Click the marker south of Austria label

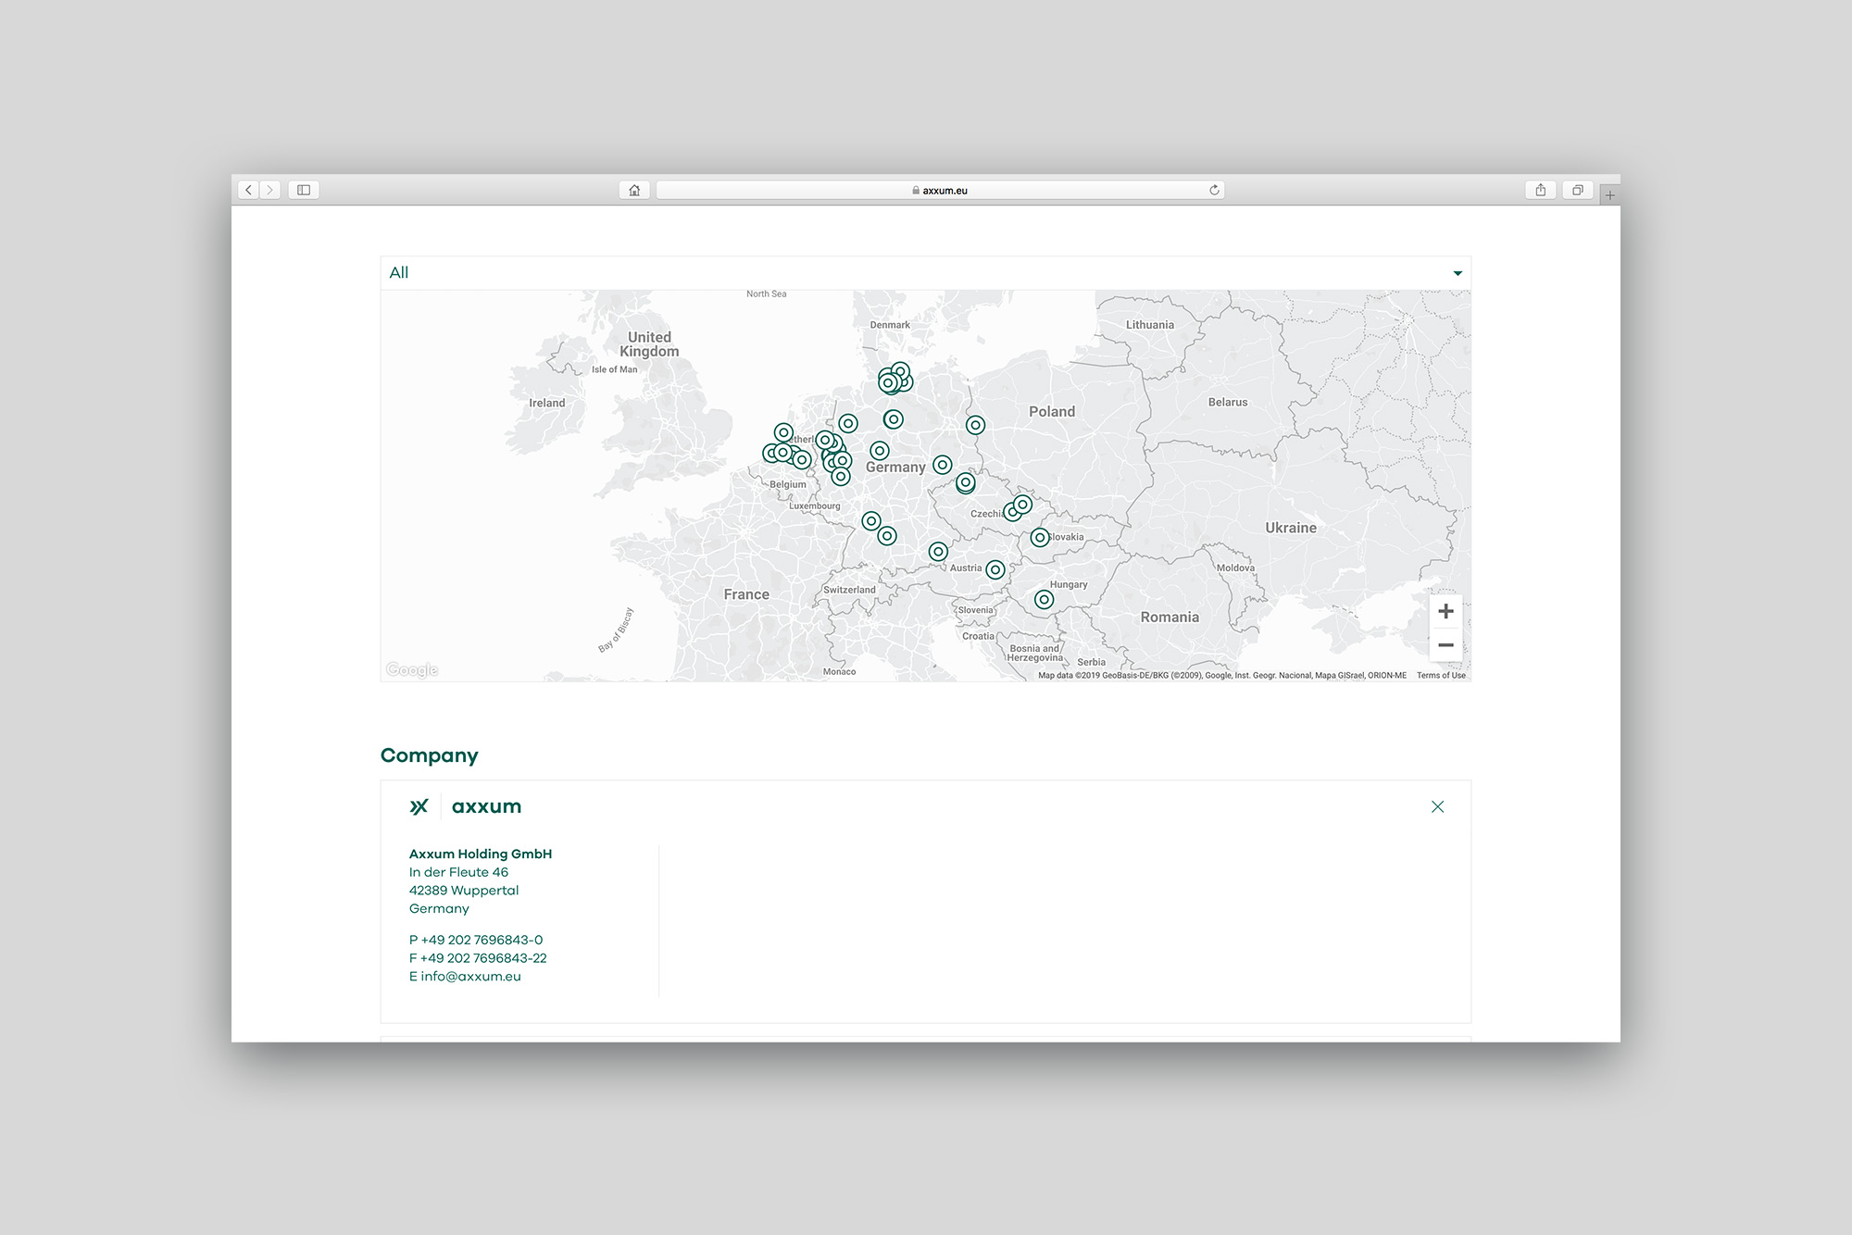[x=995, y=570]
